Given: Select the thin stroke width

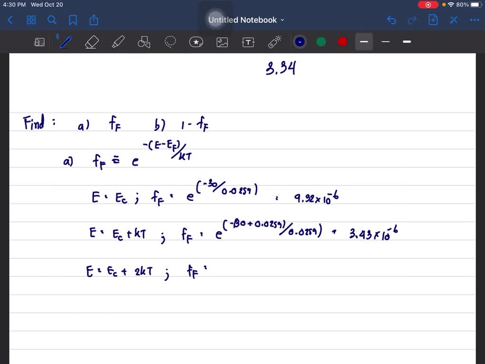Looking at the screenshot, I should click(385, 42).
